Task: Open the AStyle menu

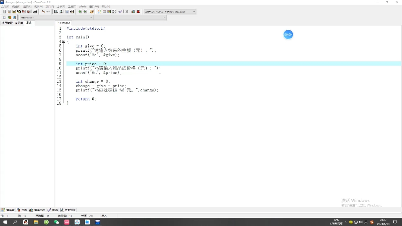Action: pyautogui.click(x=83, y=6)
